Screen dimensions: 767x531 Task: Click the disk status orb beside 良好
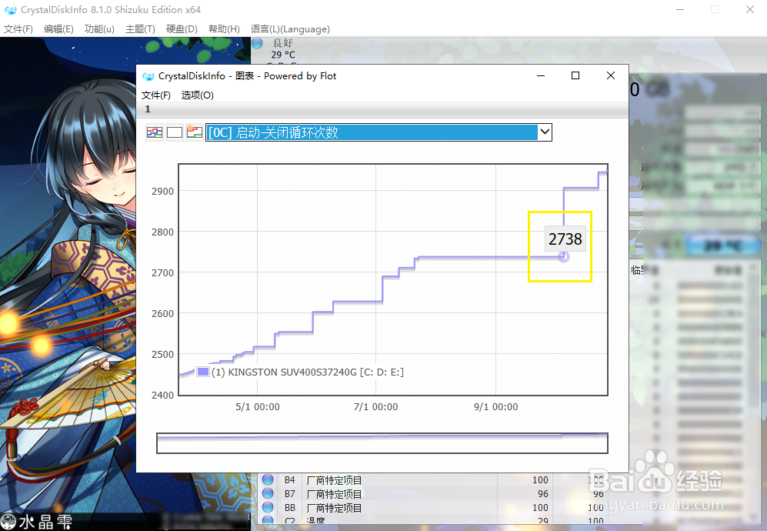pyautogui.click(x=257, y=43)
